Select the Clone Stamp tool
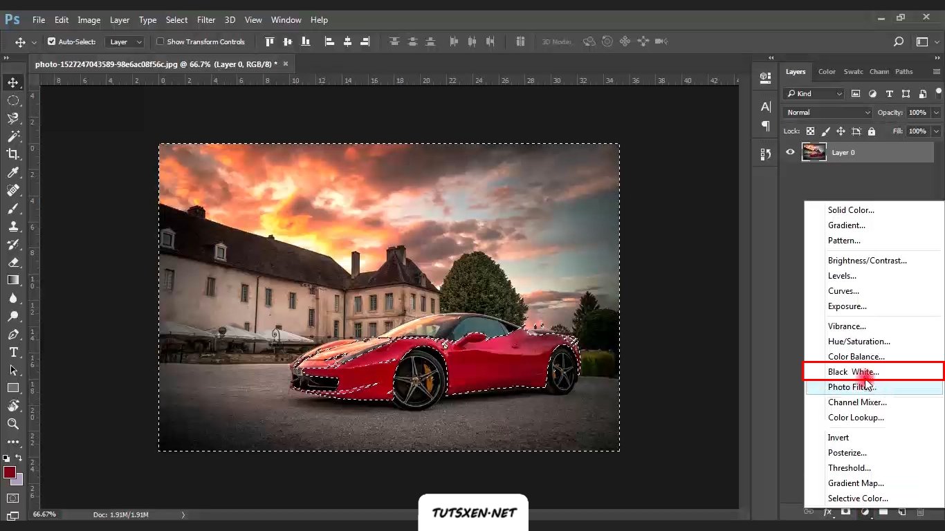This screenshot has height=531, width=945. pos(13,226)
